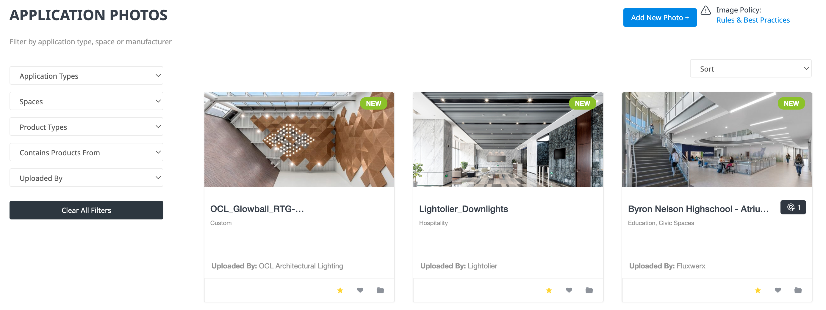The height and width of the screenshot is (310, 826).
Task: Toggle heart on Byron Nelson Highschool card
Action: (x=777, y=290)
